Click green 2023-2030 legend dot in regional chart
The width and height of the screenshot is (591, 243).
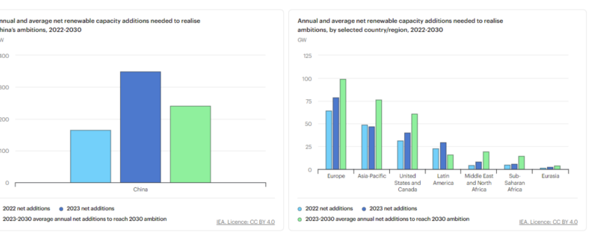300,219
